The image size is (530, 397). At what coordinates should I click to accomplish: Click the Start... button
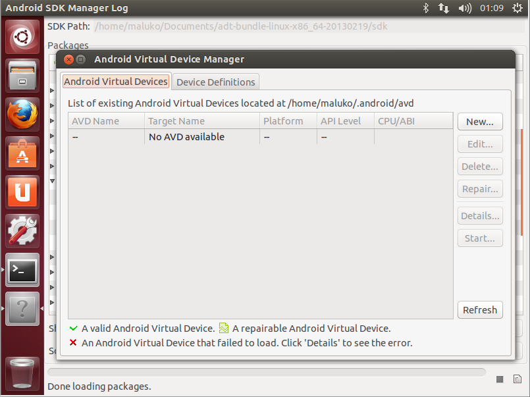pos(480,238)
